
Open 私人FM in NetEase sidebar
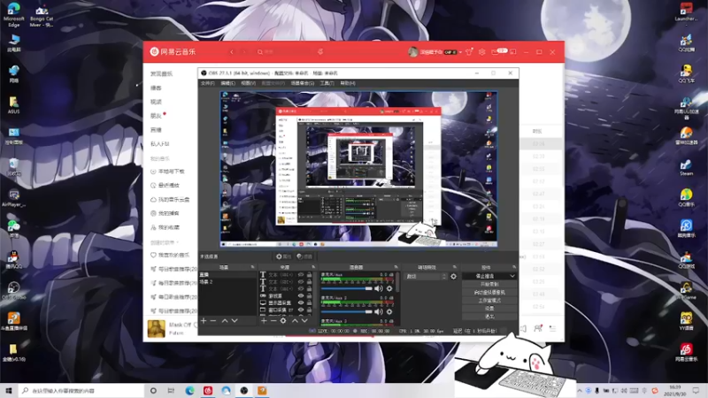click(159, 144)
